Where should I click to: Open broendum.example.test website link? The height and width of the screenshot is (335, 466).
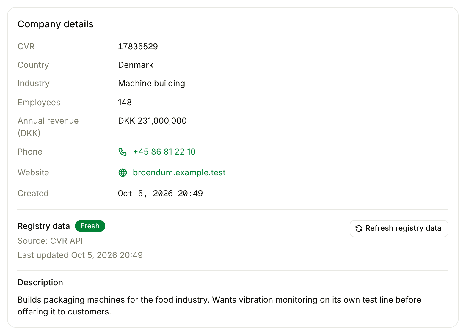pyautogui.click(x=179, y=173)
